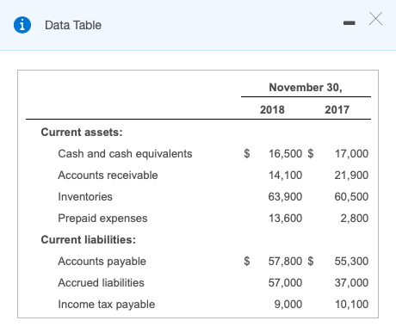396x333 pixels.
Task: Select the 17,000 cash value
Action: click(352, 154)
